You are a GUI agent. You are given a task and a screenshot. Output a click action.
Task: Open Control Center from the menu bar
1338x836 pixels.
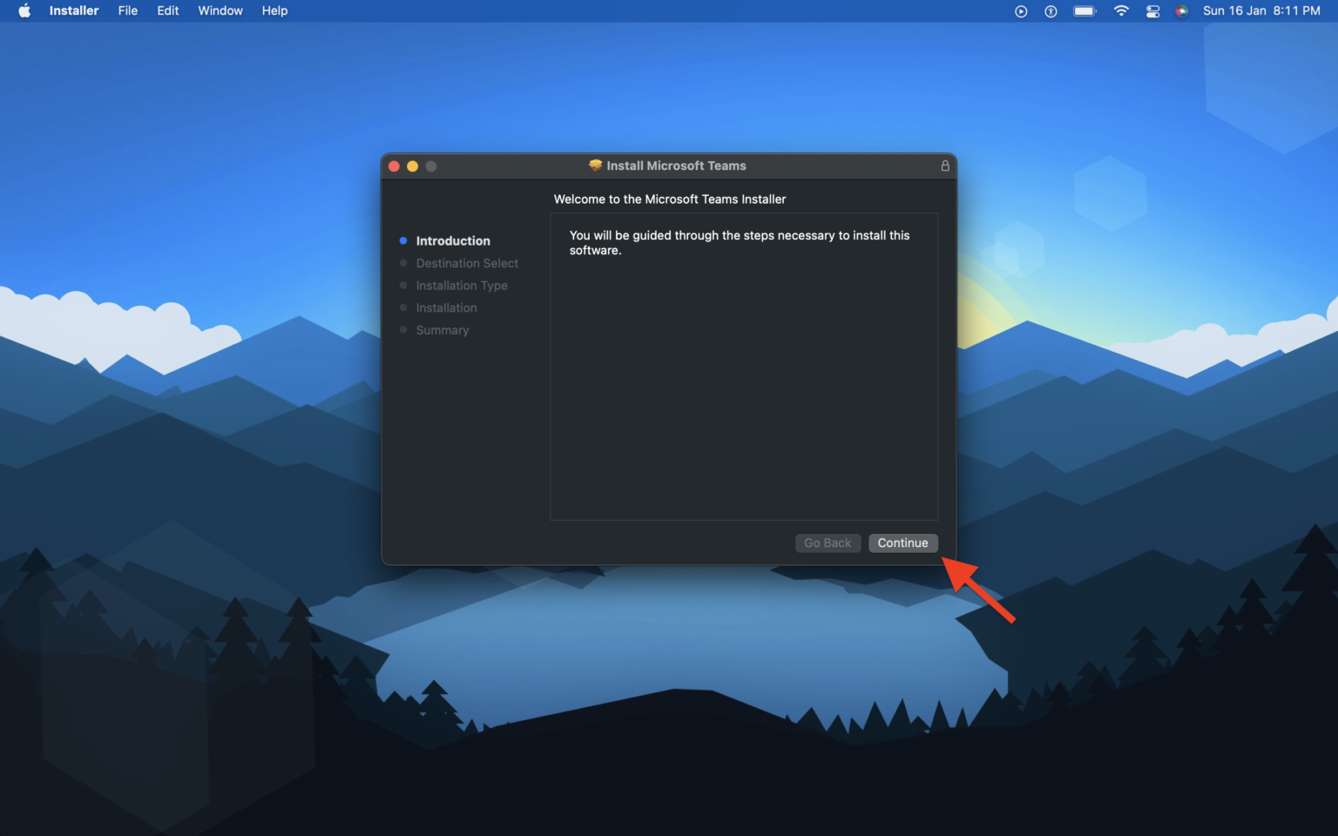(1152, 10)
